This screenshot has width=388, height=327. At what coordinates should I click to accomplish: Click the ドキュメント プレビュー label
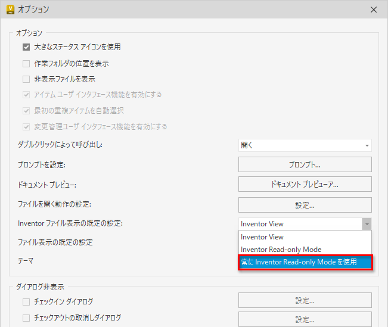pyautogui.click(x=47, y=185)
